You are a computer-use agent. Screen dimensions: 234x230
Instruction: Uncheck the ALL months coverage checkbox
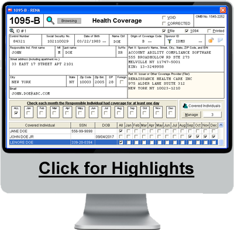(16, 113)
